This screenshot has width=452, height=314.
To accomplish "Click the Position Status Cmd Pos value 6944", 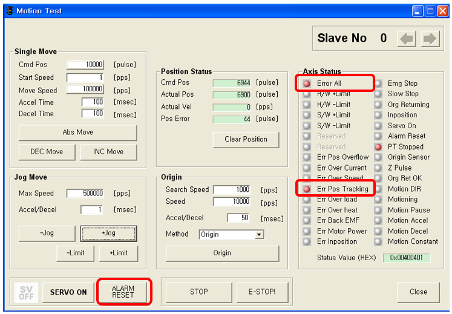I will tap(232, 83).
